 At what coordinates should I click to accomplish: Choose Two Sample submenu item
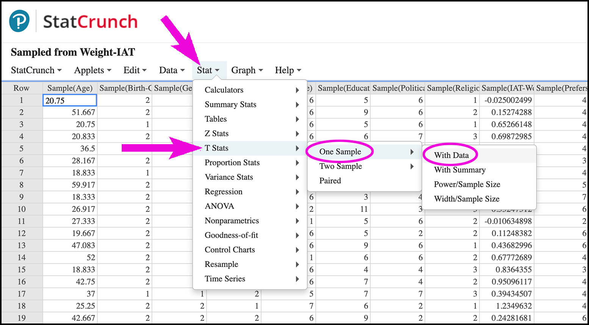point(364,166)
